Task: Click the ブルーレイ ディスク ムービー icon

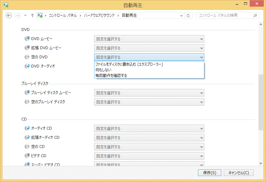Action: (27, 92)
